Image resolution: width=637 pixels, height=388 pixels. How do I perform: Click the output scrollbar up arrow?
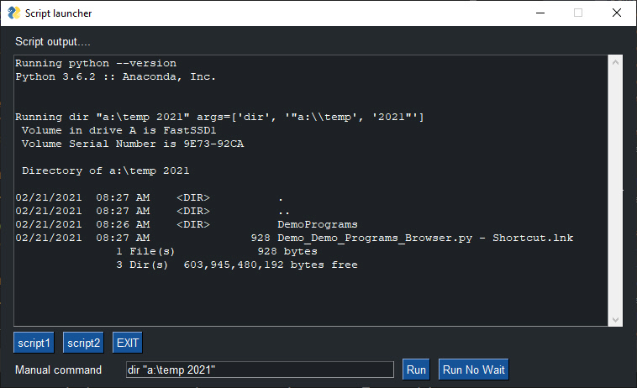(615, 63)
